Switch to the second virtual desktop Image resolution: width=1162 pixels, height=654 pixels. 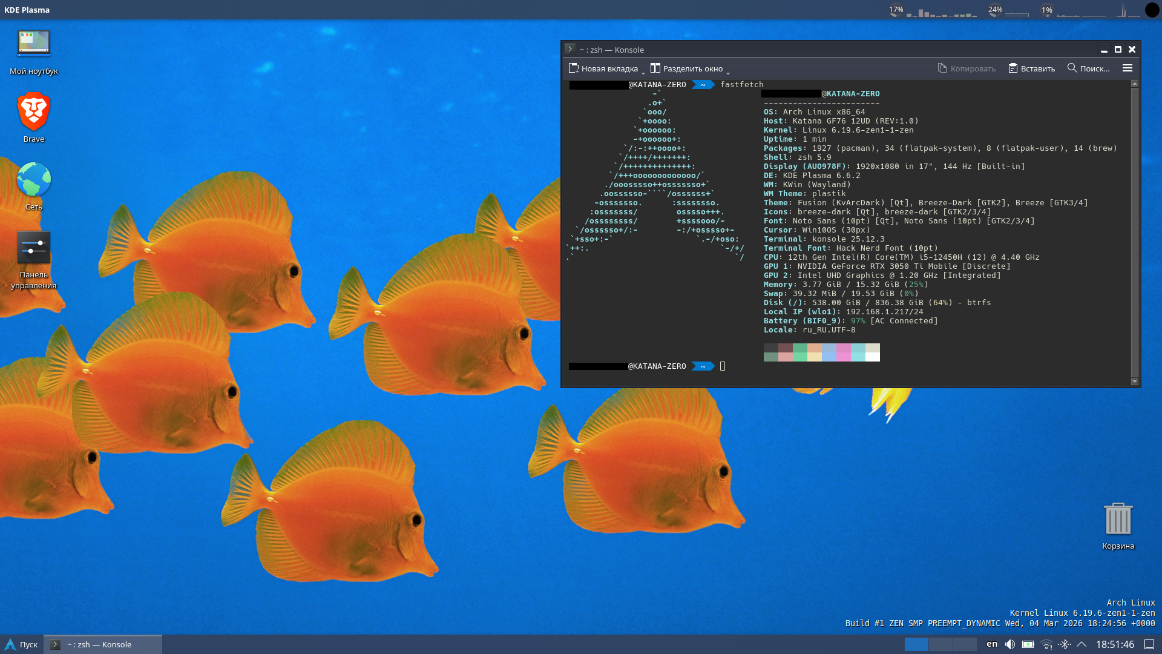[x=940, y=644]
